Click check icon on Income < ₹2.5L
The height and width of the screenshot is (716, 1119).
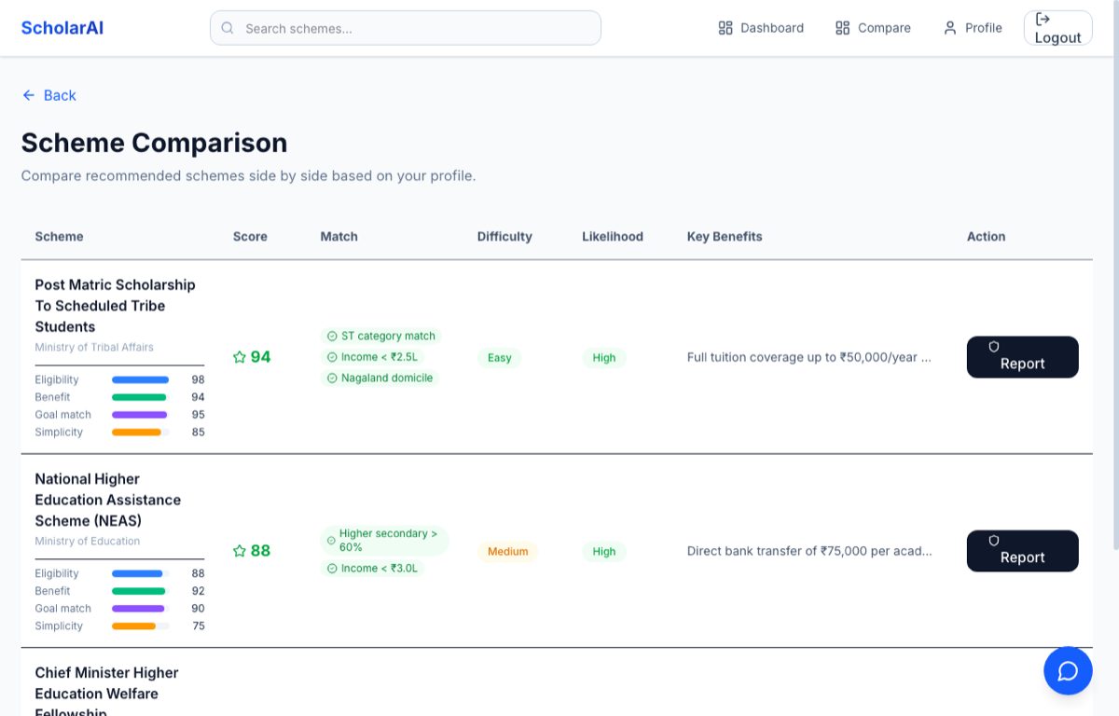pos(332,357)
